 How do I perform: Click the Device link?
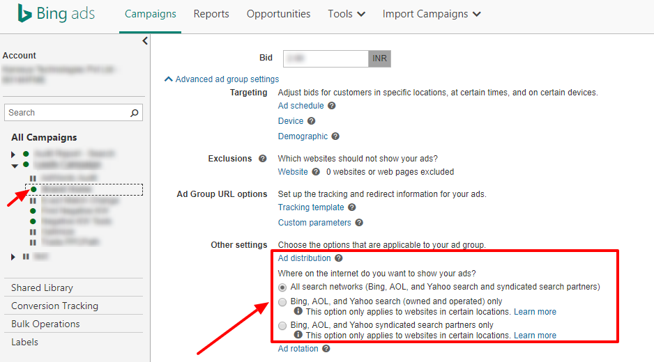click(291, 121)
